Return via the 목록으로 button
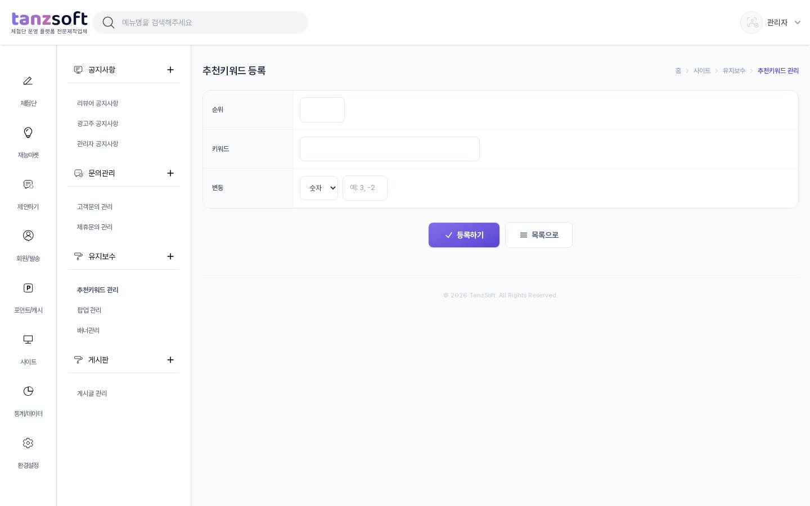The image size is (810, 506). click(539, 235)
